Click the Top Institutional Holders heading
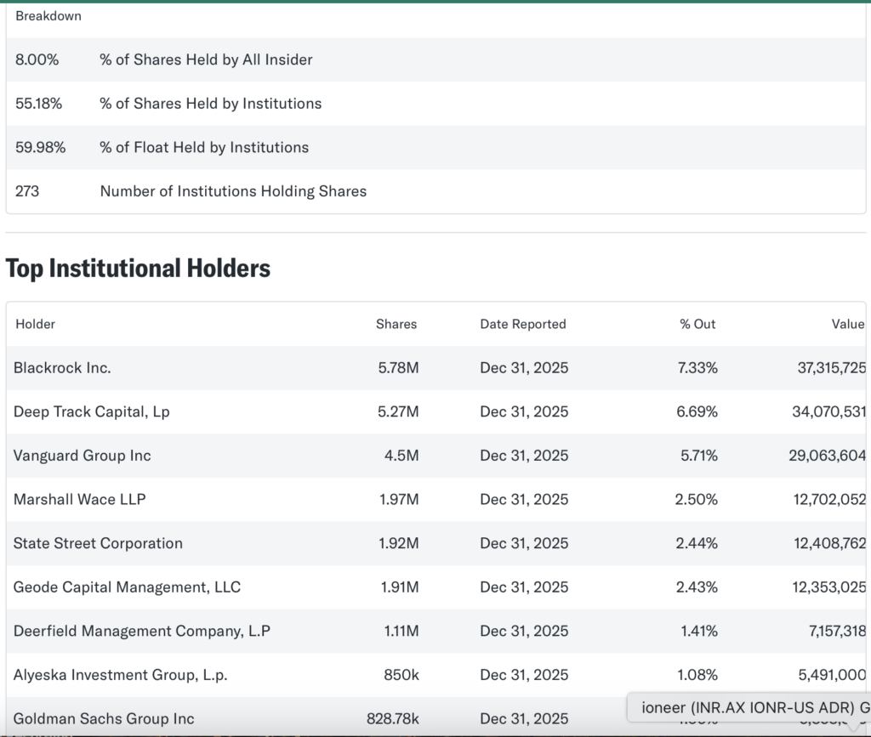The width and height of the screenshot is (871, 737). 138,269
